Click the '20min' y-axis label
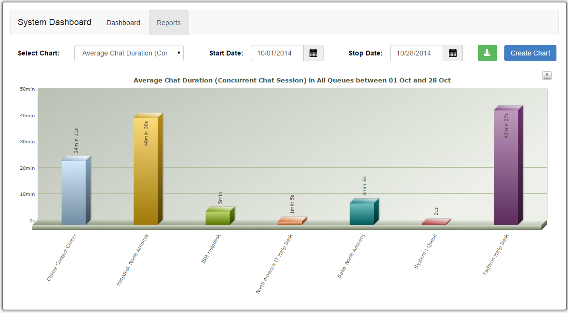The height and width of the screenshot is (313, 568). [27, 168]
